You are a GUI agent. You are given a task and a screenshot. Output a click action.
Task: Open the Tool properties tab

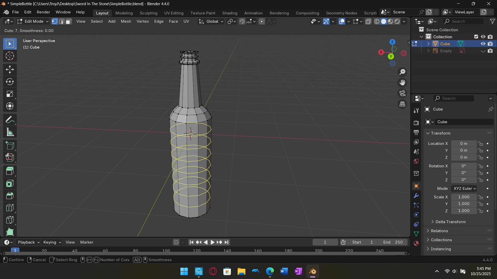(x=416, y=110)
